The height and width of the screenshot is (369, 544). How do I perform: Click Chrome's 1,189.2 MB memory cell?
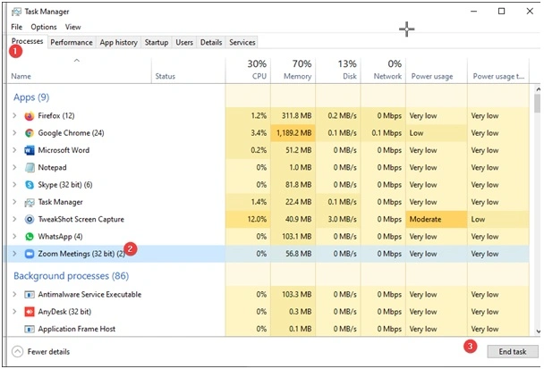point(293,133)
